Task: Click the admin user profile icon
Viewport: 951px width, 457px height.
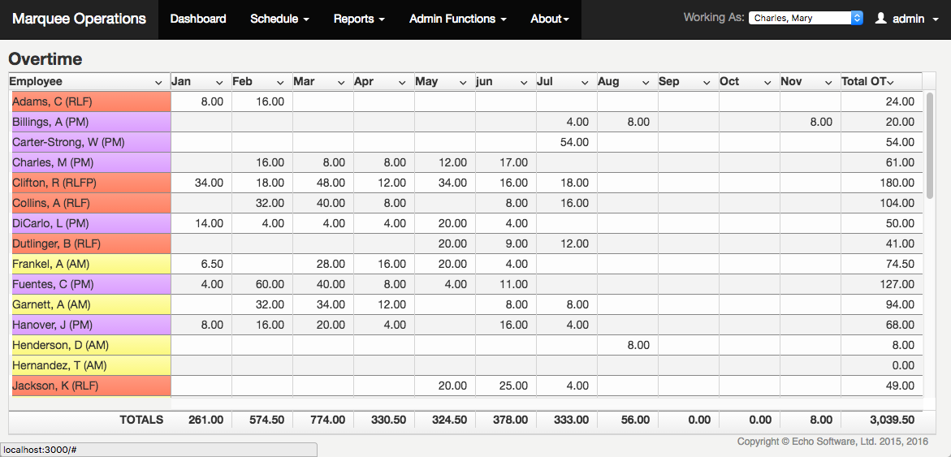Action: (x=880, y=19)
